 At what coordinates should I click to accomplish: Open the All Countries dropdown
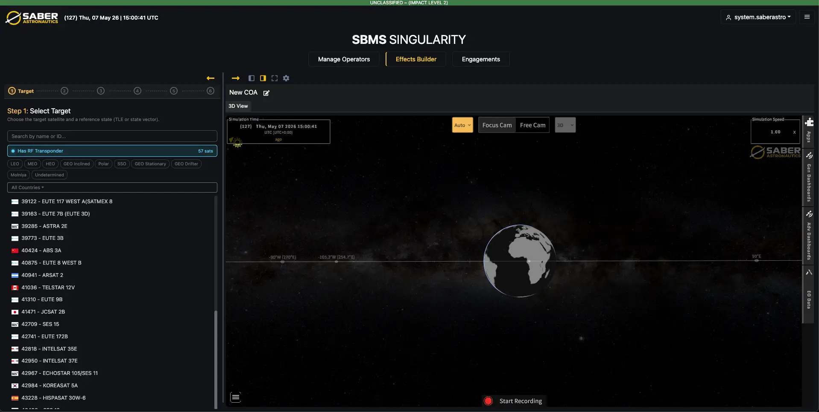112,187
